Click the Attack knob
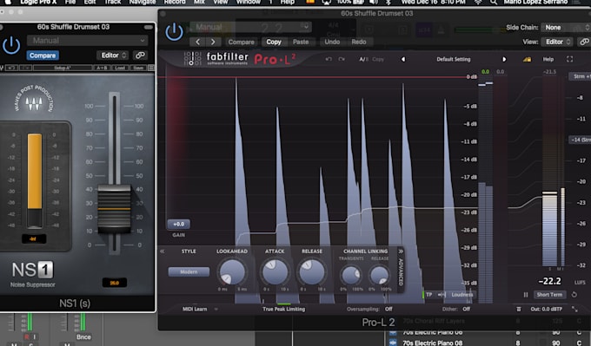The image size is (591, 346). coord(275,272)
